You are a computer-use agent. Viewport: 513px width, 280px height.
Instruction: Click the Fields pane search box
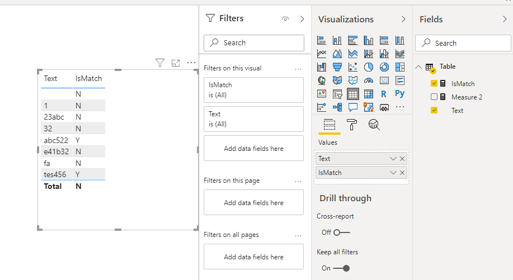click(x=463, y=43)
